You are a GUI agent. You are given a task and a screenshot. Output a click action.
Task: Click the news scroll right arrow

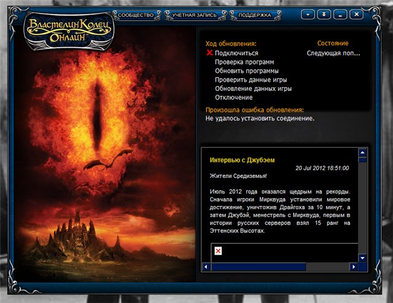point(354,267)
